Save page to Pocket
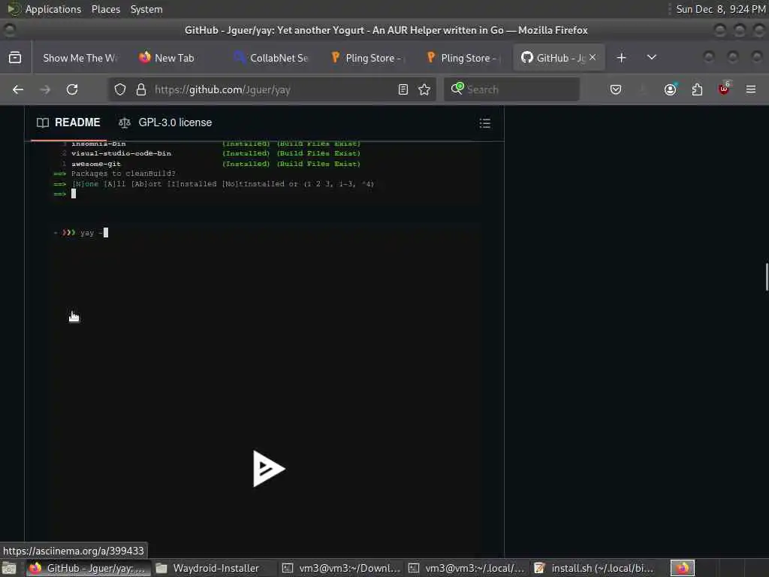Image resolution: width=769 pixels, height=577 pixels. [x=616, y=89]
